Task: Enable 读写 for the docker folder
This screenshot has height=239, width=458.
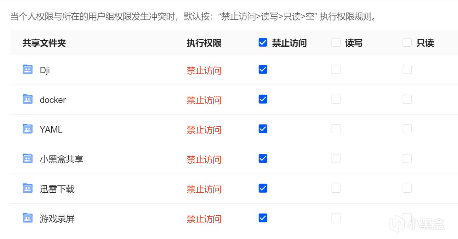Action: pos(336,99)
